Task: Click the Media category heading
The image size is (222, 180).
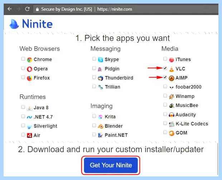Action: 170,49
